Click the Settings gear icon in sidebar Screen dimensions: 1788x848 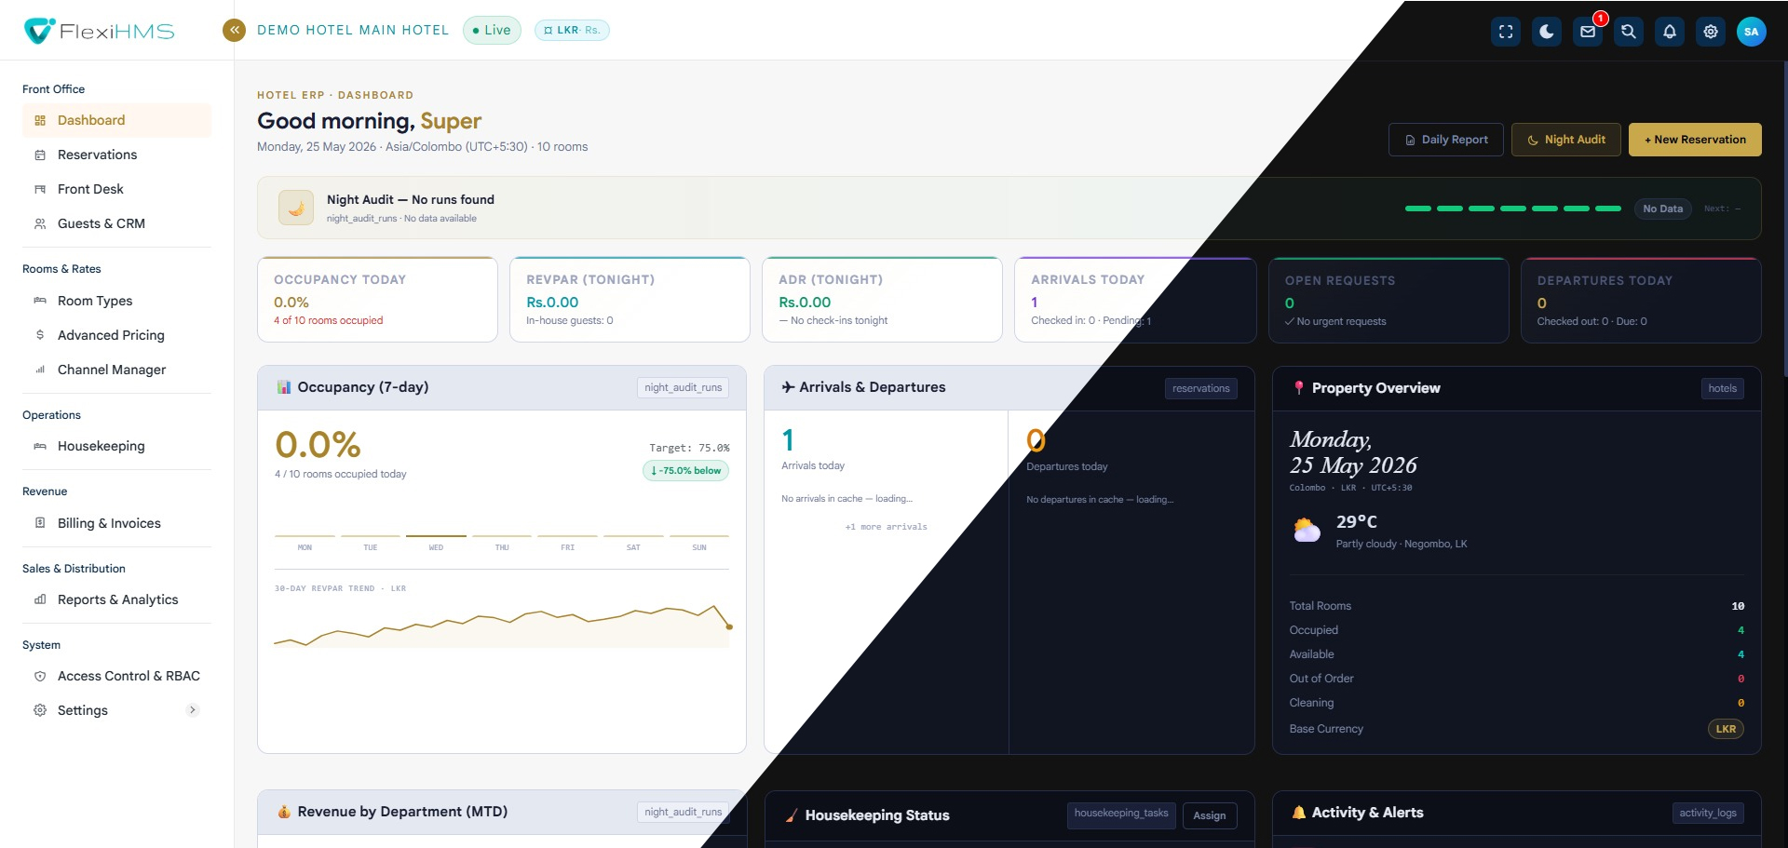(40, 710)
